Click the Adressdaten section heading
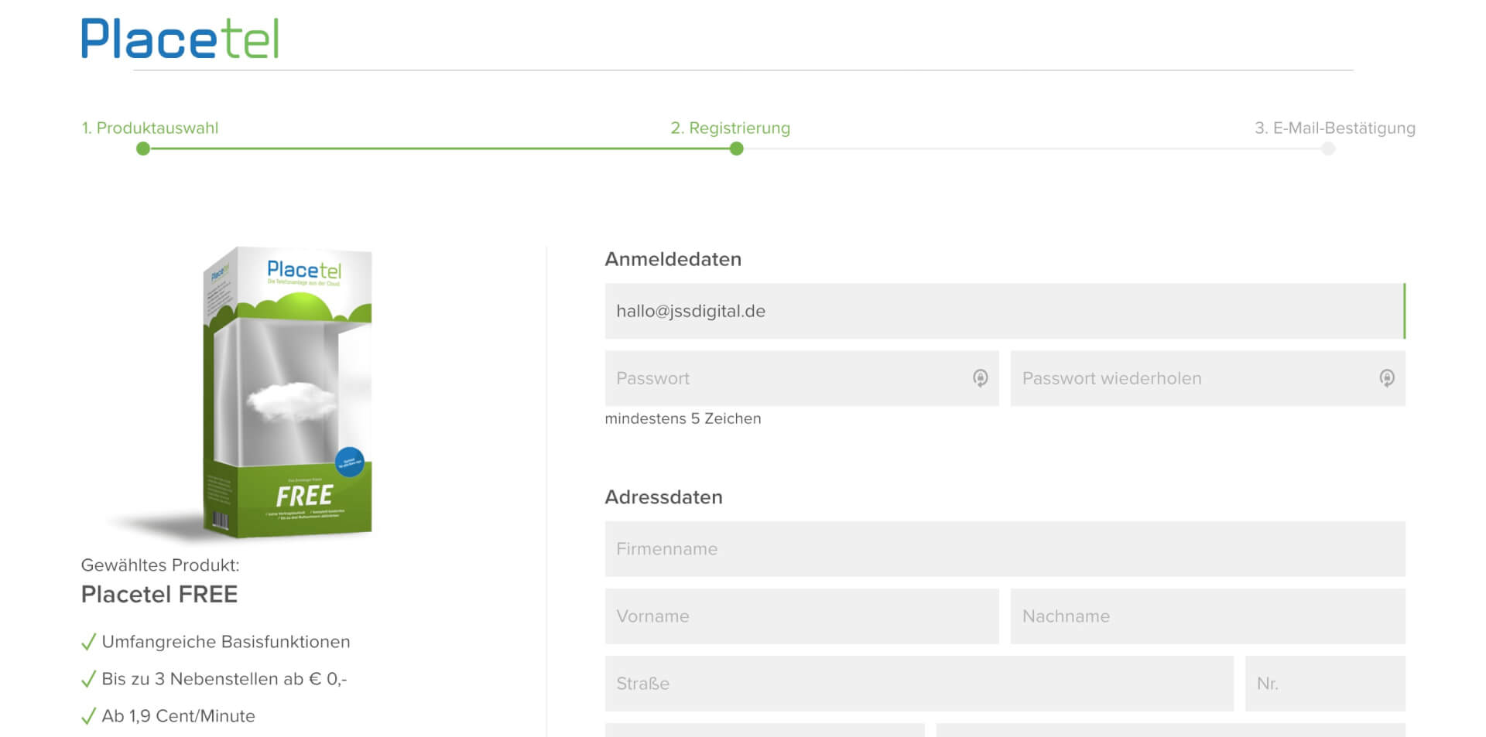The height and width of the screenshot is (737, 1486). (663, 497)
